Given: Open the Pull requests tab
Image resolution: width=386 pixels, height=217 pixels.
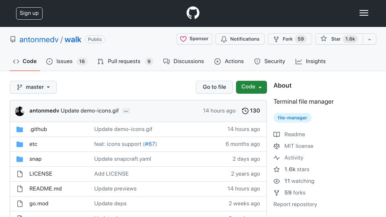Looking at the screenshot, I should 125,61.
